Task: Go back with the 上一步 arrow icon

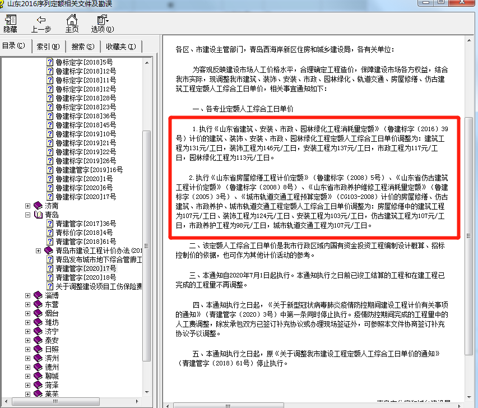Action: click(x=41, y=20)
